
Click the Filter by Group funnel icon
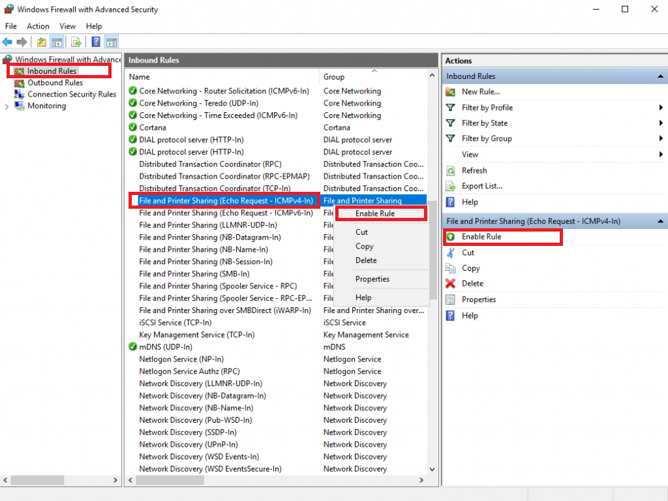point(450,138)
